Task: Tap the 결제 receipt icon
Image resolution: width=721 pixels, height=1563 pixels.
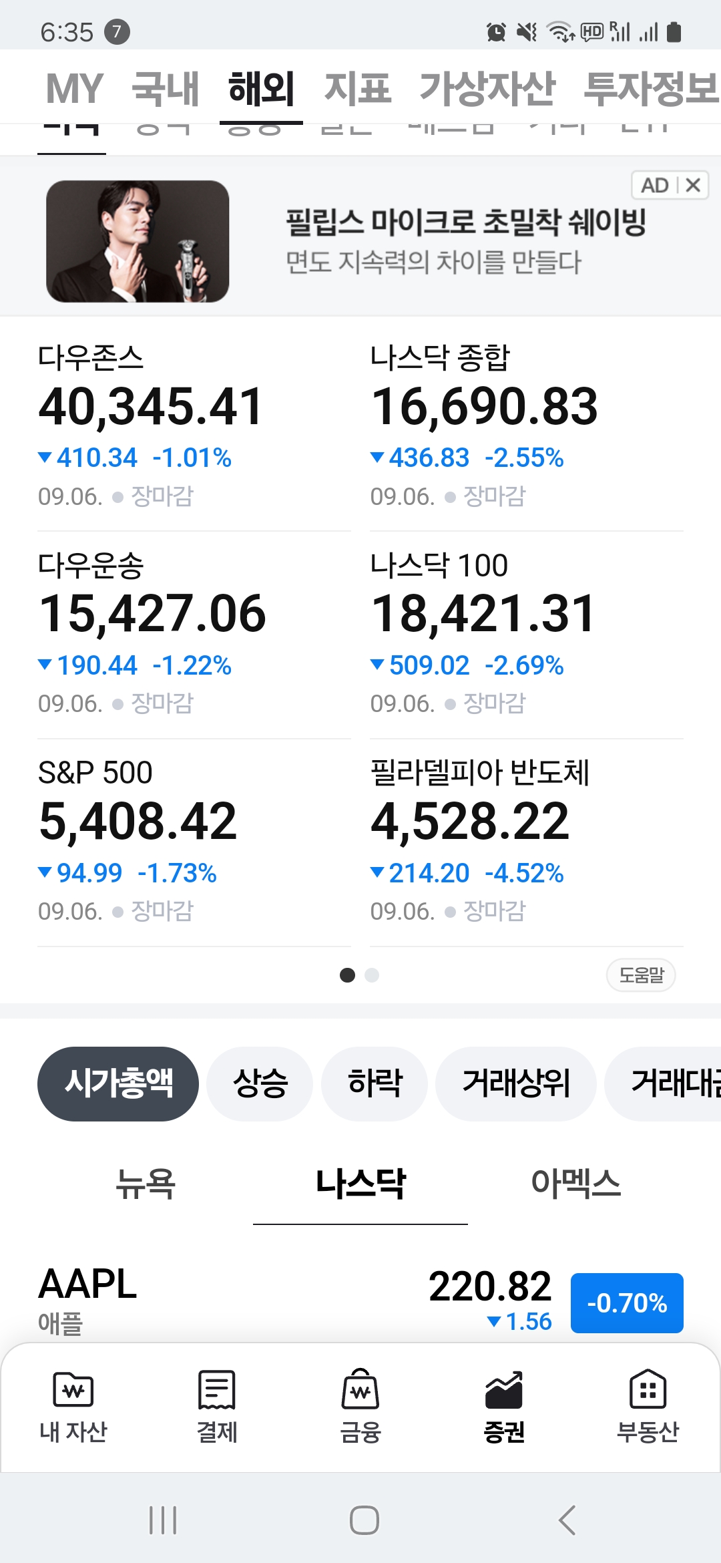Action: 216,1391
